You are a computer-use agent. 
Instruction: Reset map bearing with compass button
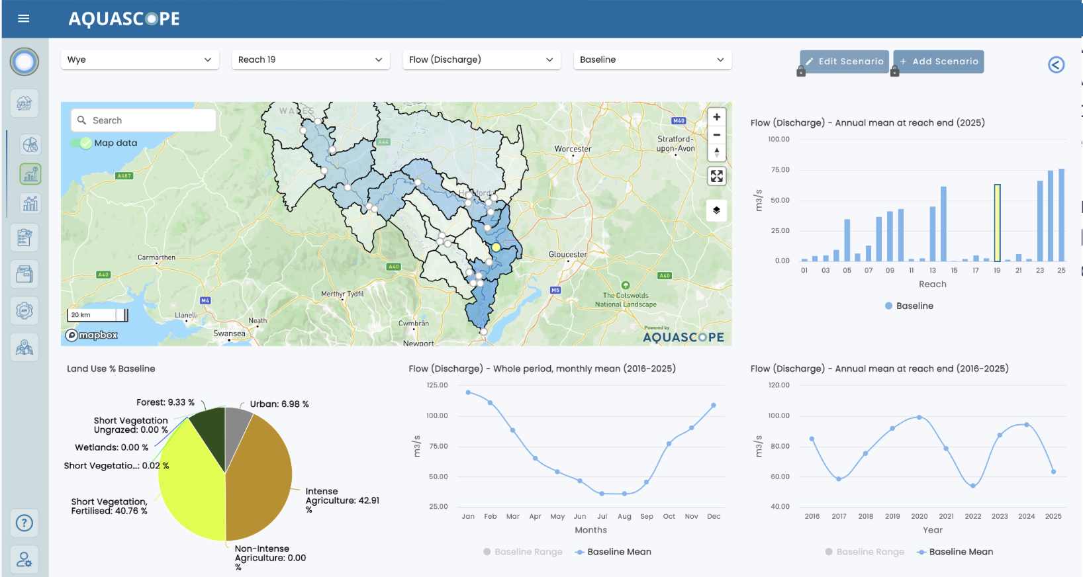point(716,153)
